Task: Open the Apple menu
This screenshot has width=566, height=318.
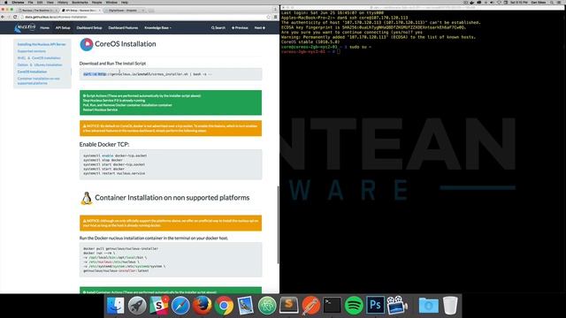Action: [6, 2]
